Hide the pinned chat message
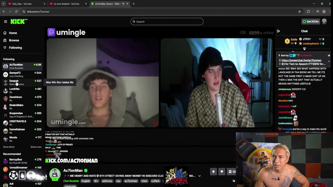The width and height of the screenshot is (333, 187). point(329,55)
